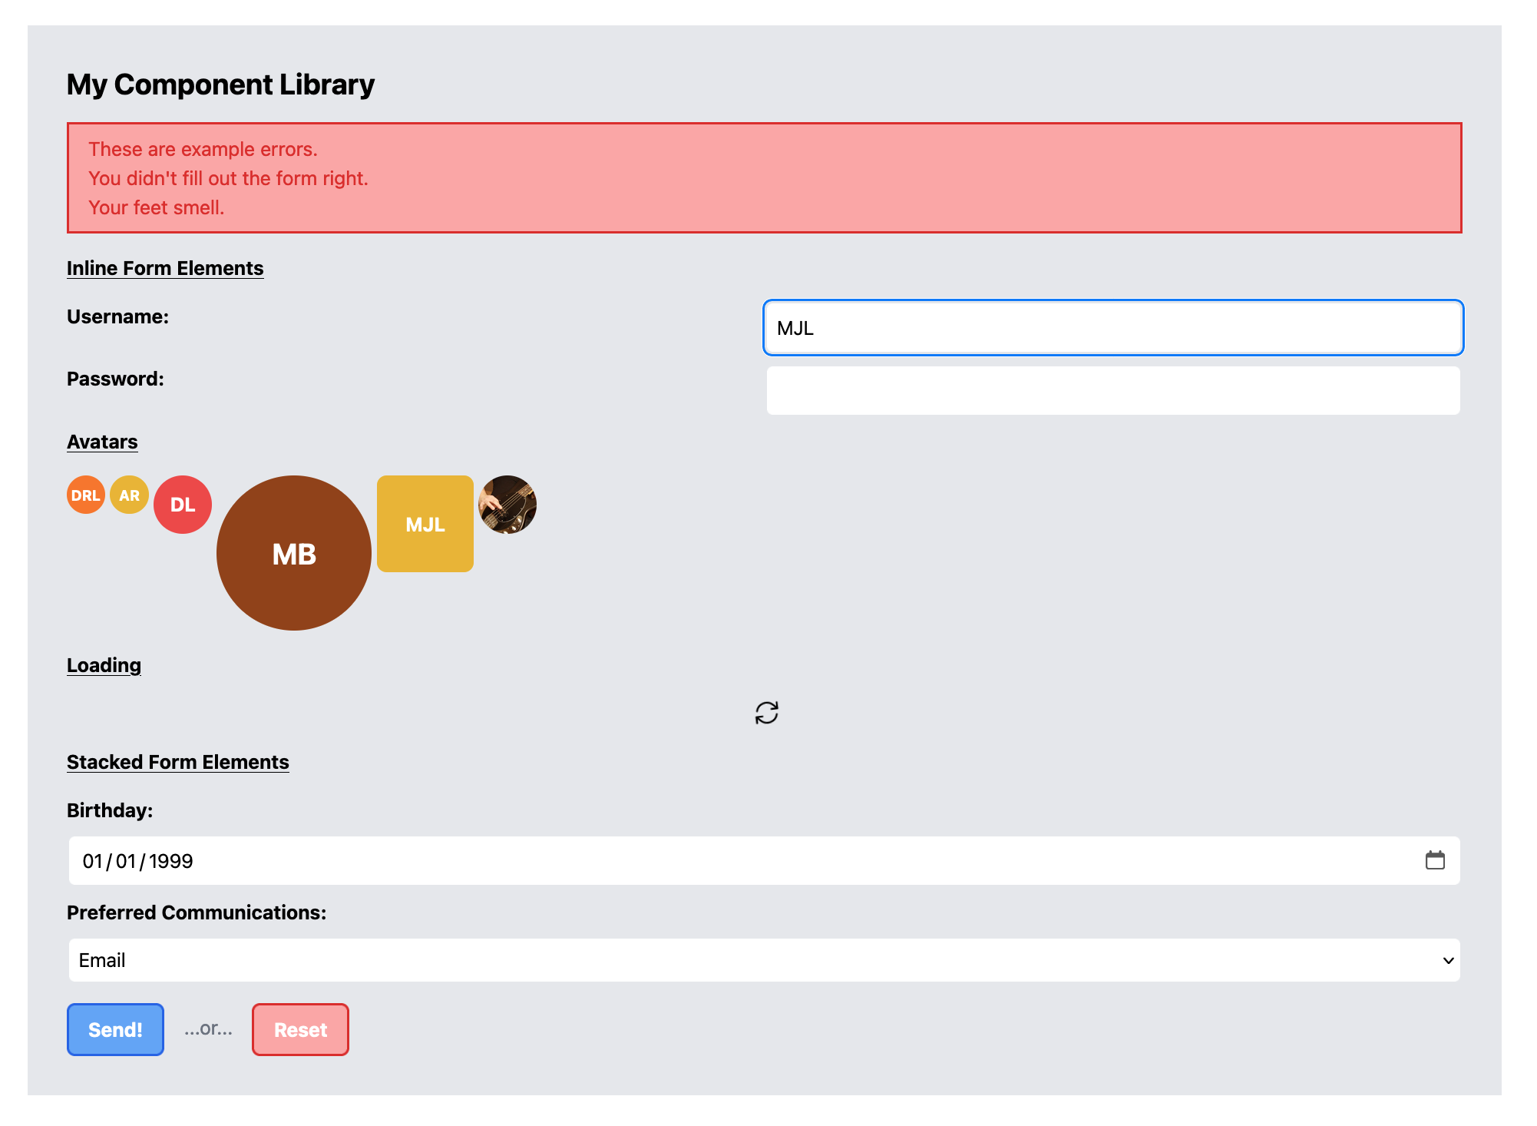Focus the Username input field
Screen dimensions: 1537x1126
tap(1113, 328)
